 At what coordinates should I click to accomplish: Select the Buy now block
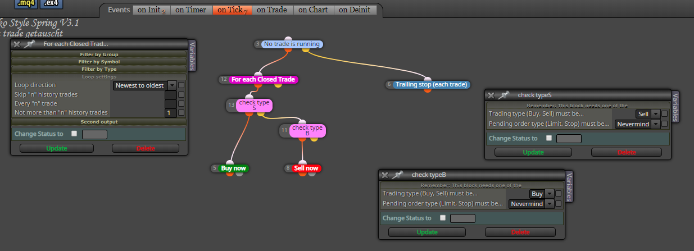(234, 168)
